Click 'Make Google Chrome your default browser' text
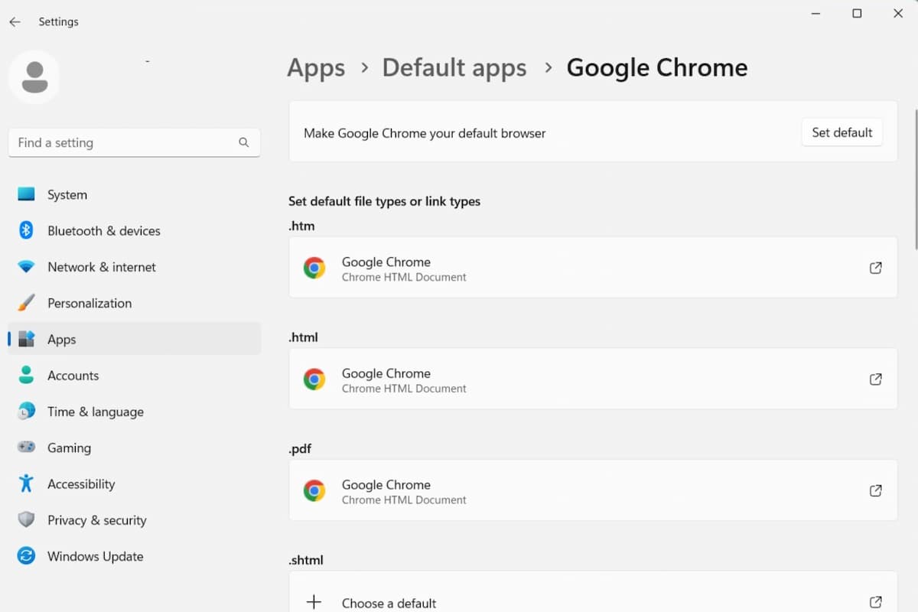The height and width of the screenshot is (612, 918). pyautogui.click(x=425, y=133)
